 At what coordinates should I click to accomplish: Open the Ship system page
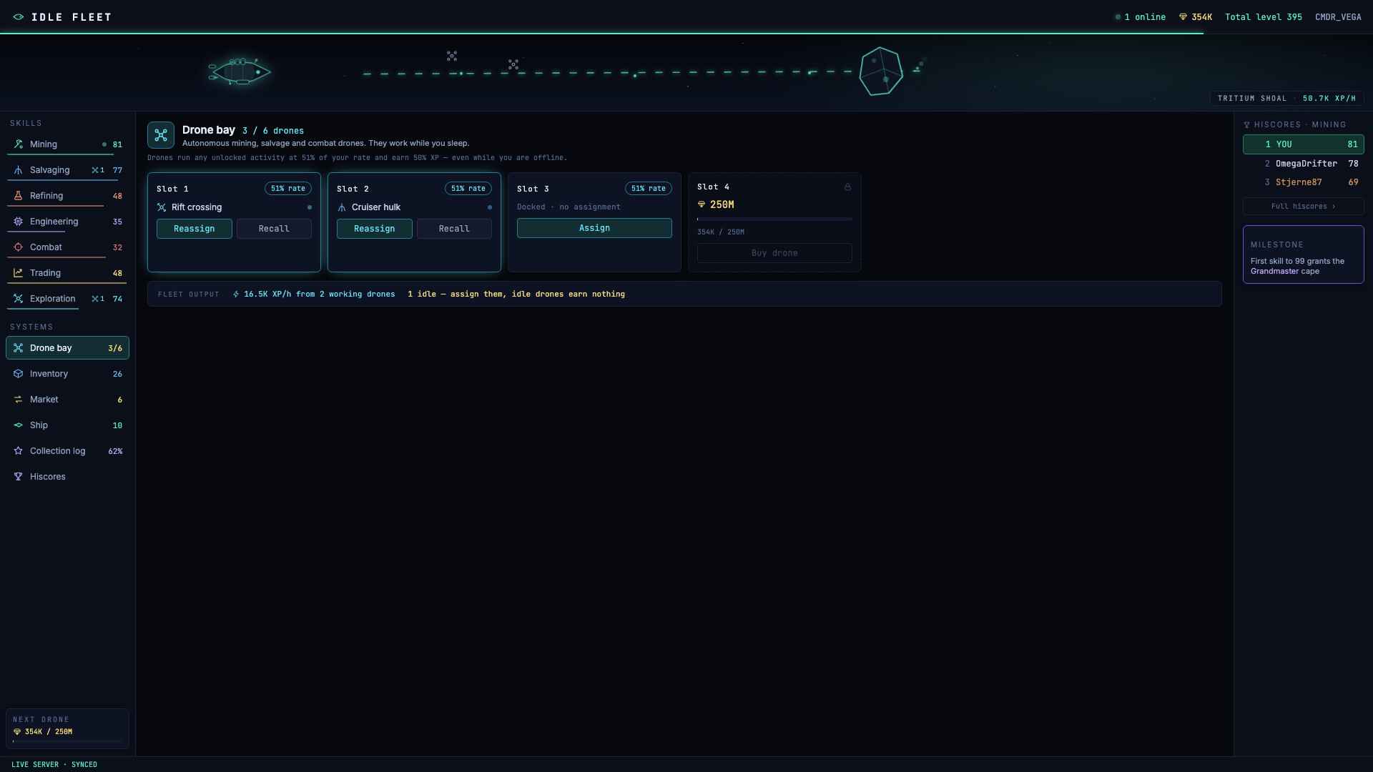click(x=67, y=425)
